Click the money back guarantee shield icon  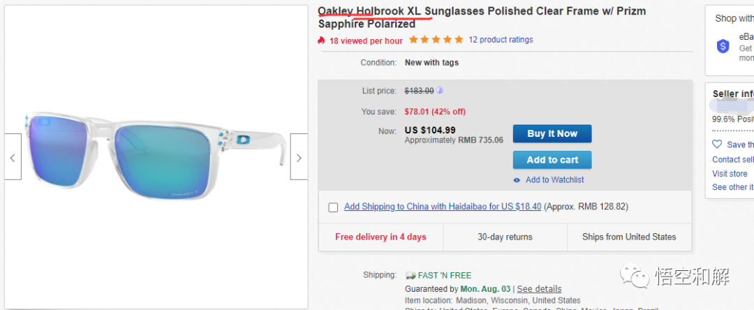tap(723, 46)
